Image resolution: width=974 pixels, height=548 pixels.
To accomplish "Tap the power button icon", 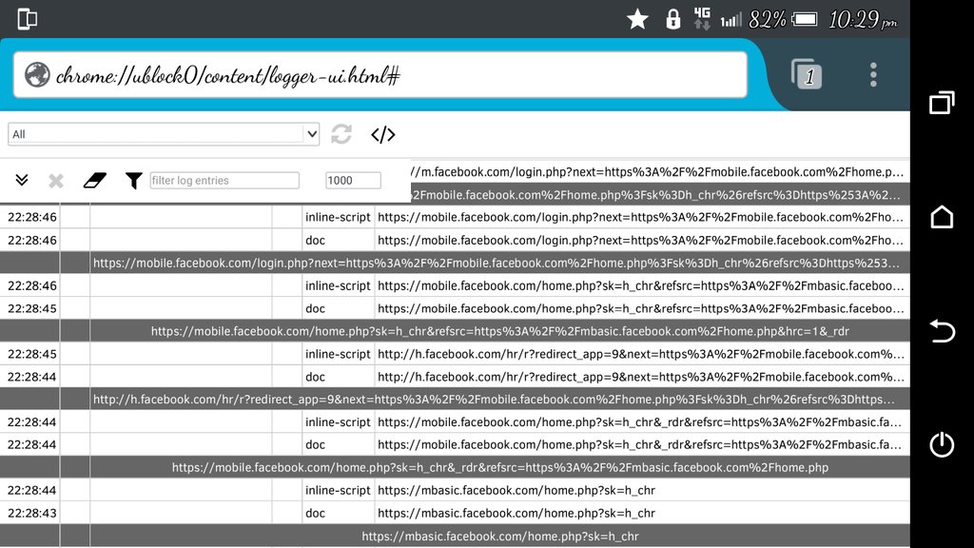I will pos(942,444).
